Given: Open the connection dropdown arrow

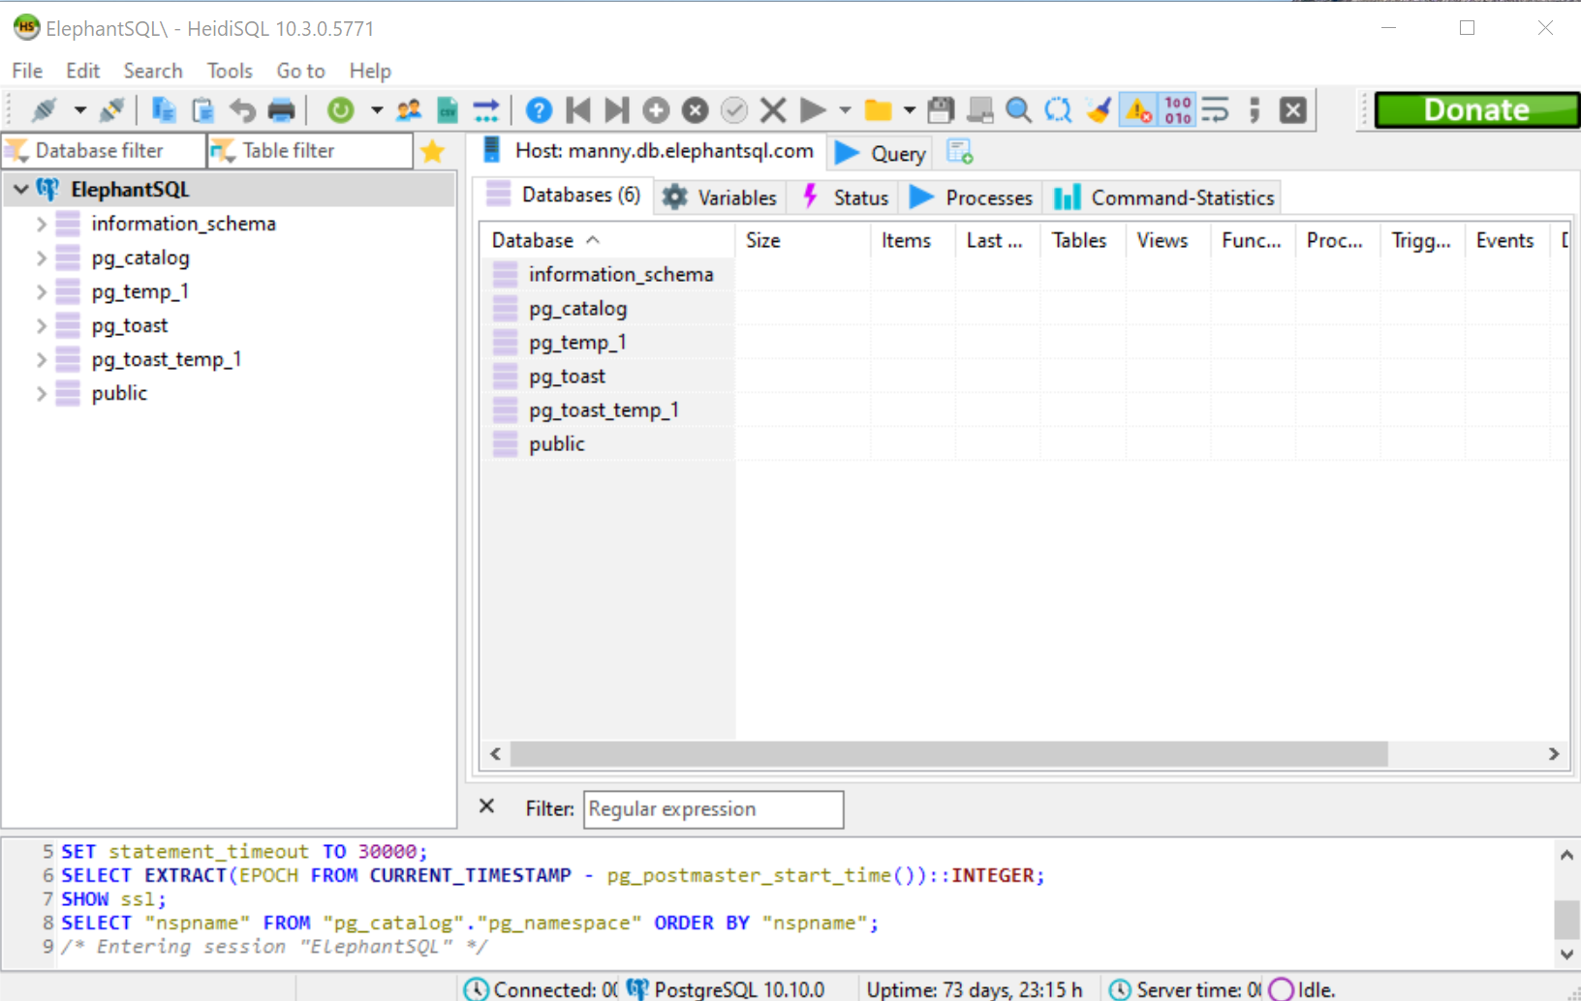Looking at the screenshot, I should tap(80, 110).
